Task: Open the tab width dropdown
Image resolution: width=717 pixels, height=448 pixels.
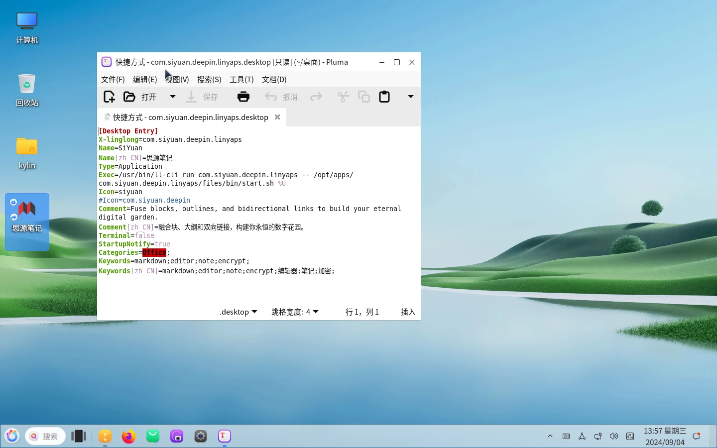Action: [x=295, y=312]
